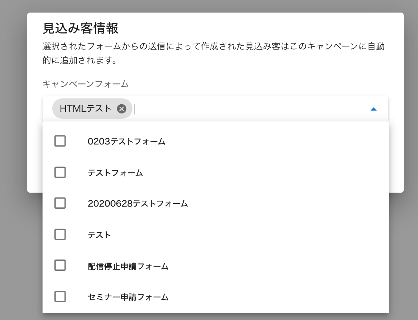Click the 見込み客情報 heading
418x320 pixels.
tap(81, 28)
